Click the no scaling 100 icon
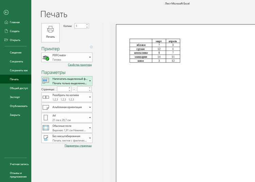 (46, 138)
